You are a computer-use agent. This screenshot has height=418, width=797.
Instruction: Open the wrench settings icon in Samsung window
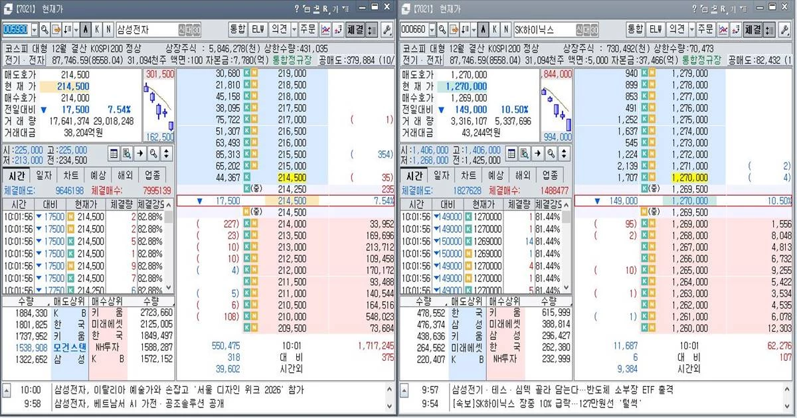pos(387,30)
